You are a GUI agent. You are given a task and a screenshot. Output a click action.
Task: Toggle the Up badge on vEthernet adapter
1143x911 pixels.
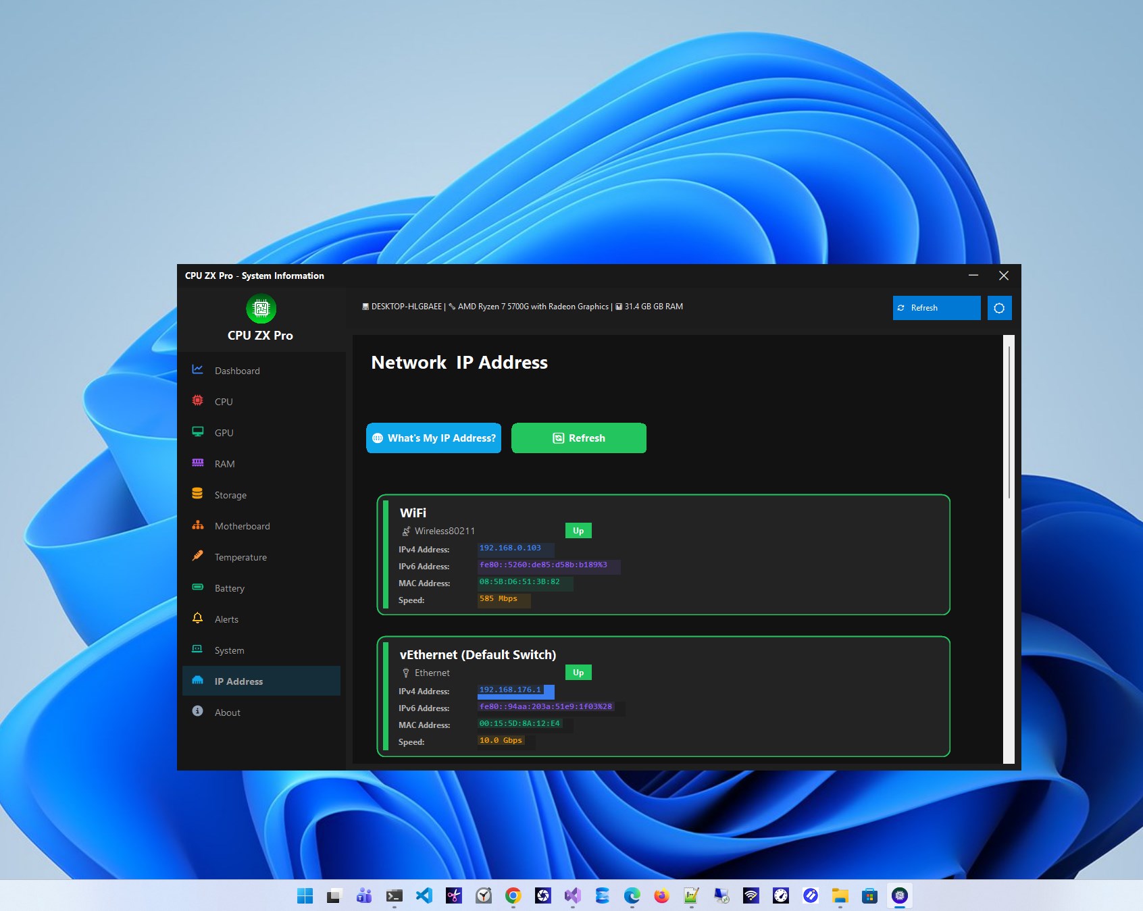coord(578,672)
